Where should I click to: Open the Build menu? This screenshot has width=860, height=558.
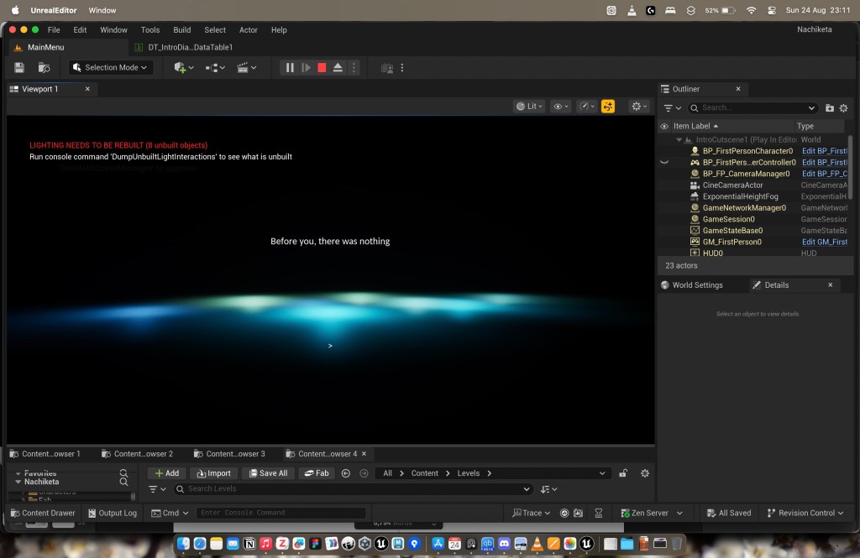click(x=181, y=30)
